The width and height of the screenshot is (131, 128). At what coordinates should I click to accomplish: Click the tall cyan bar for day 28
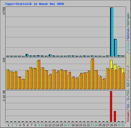pyautogui.click(x=112, y=32)
